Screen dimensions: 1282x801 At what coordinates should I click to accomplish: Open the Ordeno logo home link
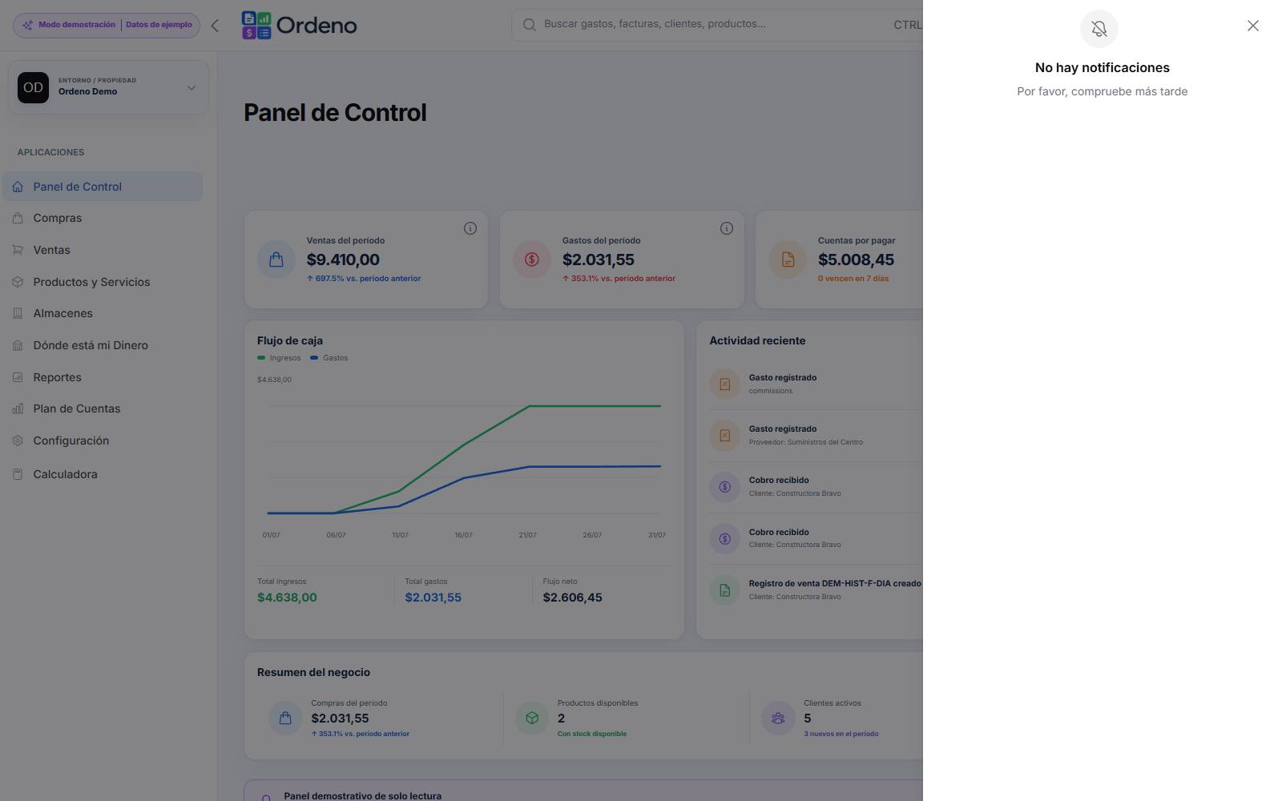(300, 26)
